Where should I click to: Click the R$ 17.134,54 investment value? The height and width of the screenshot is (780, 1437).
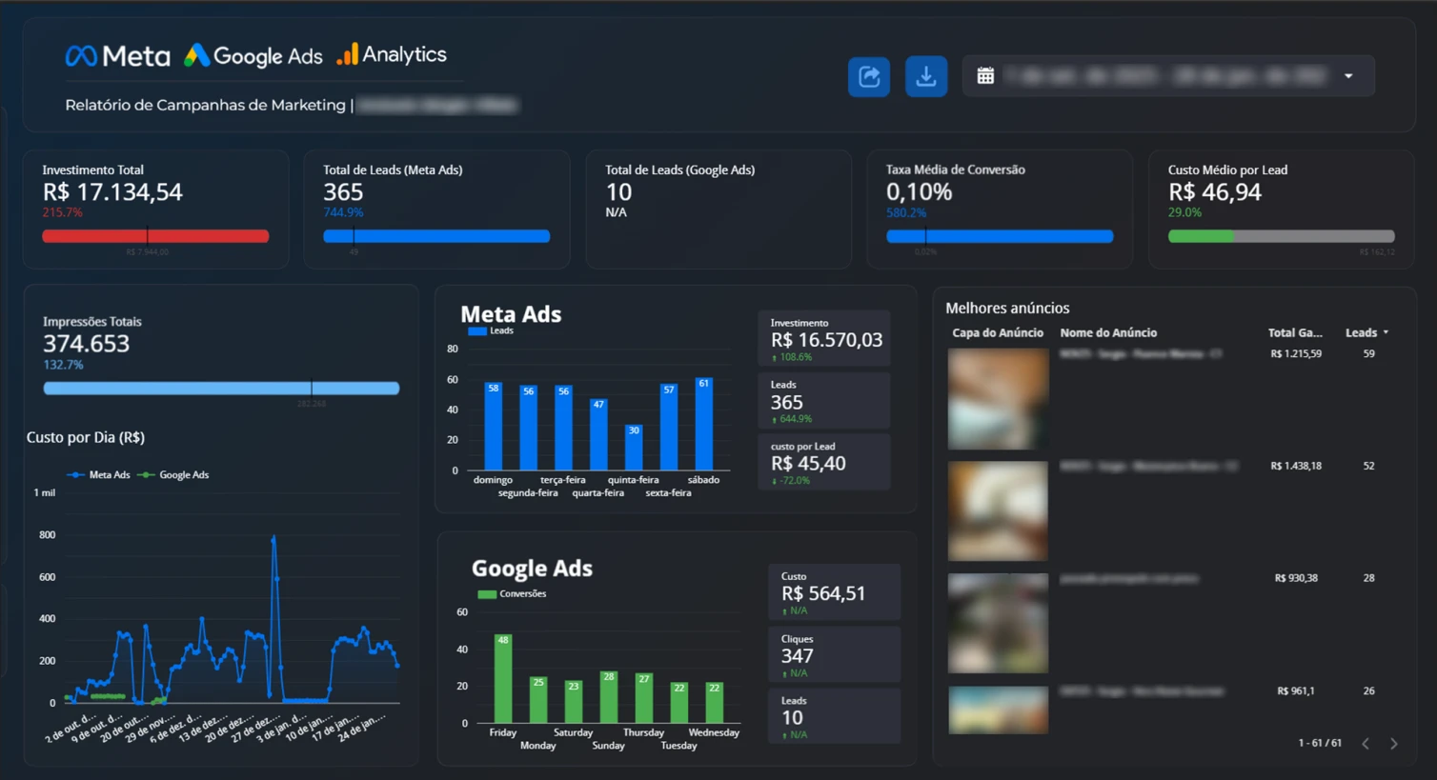coord(112,192)
